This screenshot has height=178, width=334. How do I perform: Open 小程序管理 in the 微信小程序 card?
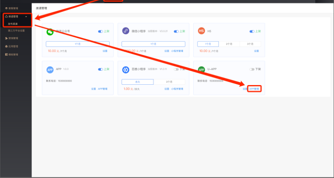(x=177, y=51)
